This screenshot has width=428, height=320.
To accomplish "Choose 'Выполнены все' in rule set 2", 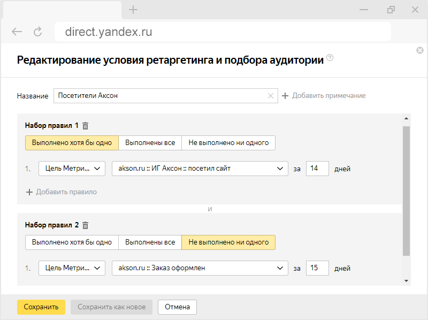I will (150, 242).
